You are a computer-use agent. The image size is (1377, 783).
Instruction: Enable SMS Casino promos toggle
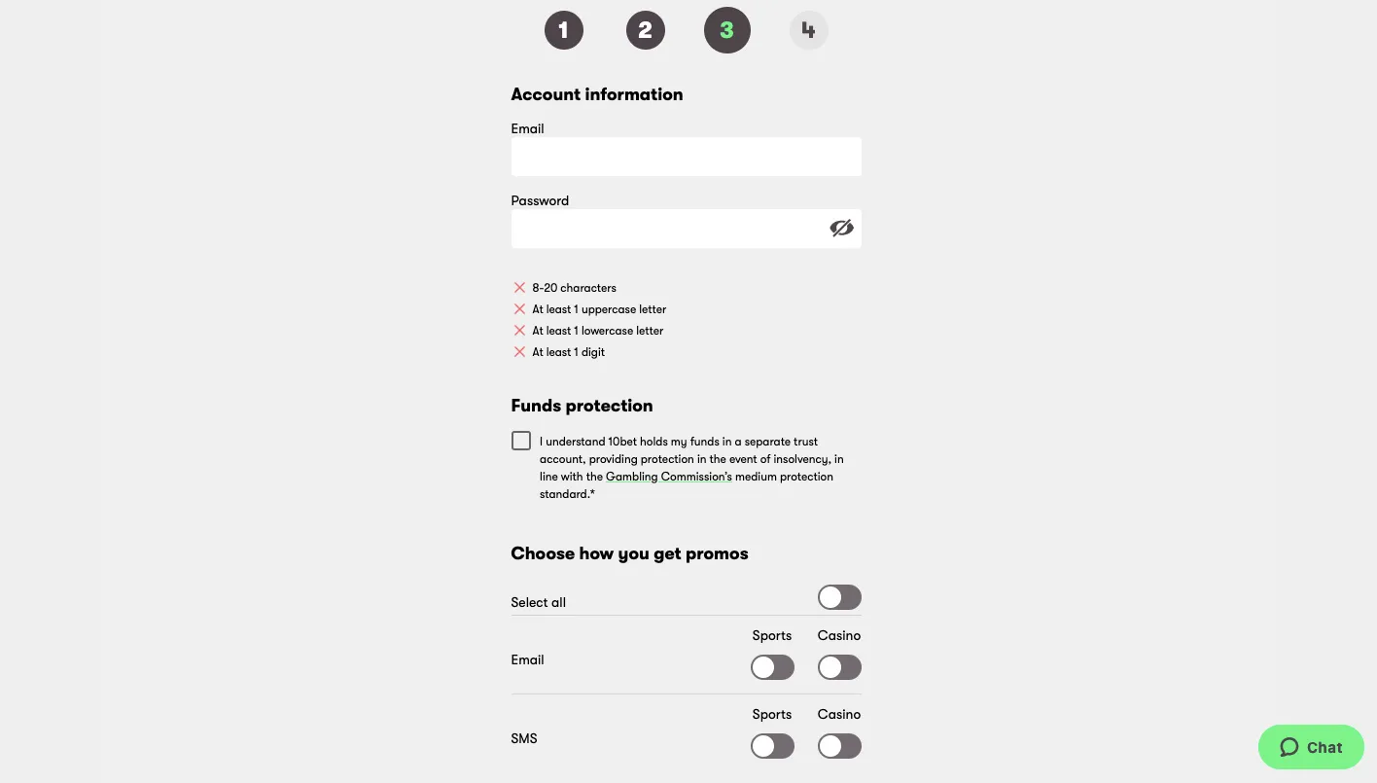point(839,746)
